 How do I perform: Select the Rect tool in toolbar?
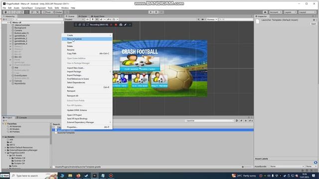pos(27,12)
